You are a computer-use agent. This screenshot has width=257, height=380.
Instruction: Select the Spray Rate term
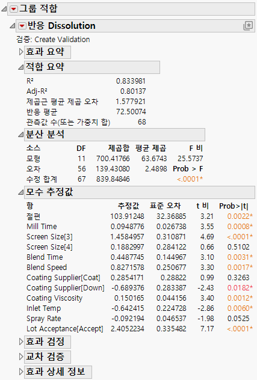tap(44, 319)
